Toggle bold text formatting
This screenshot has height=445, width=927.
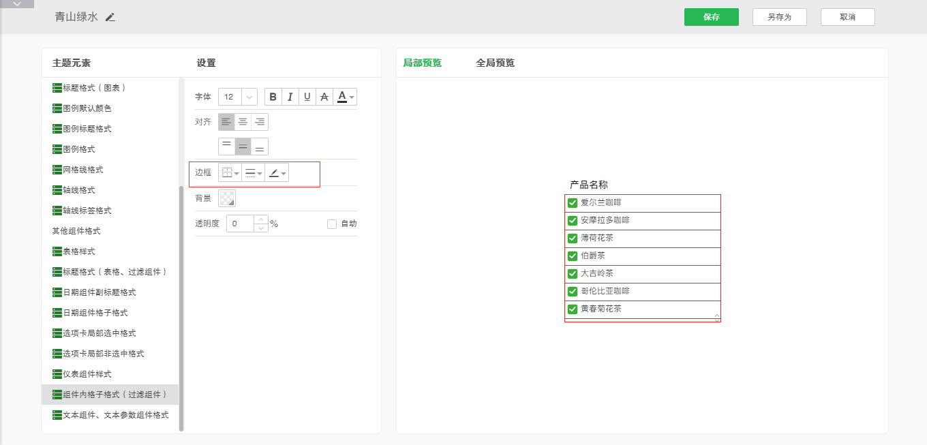tap(273, 97)
